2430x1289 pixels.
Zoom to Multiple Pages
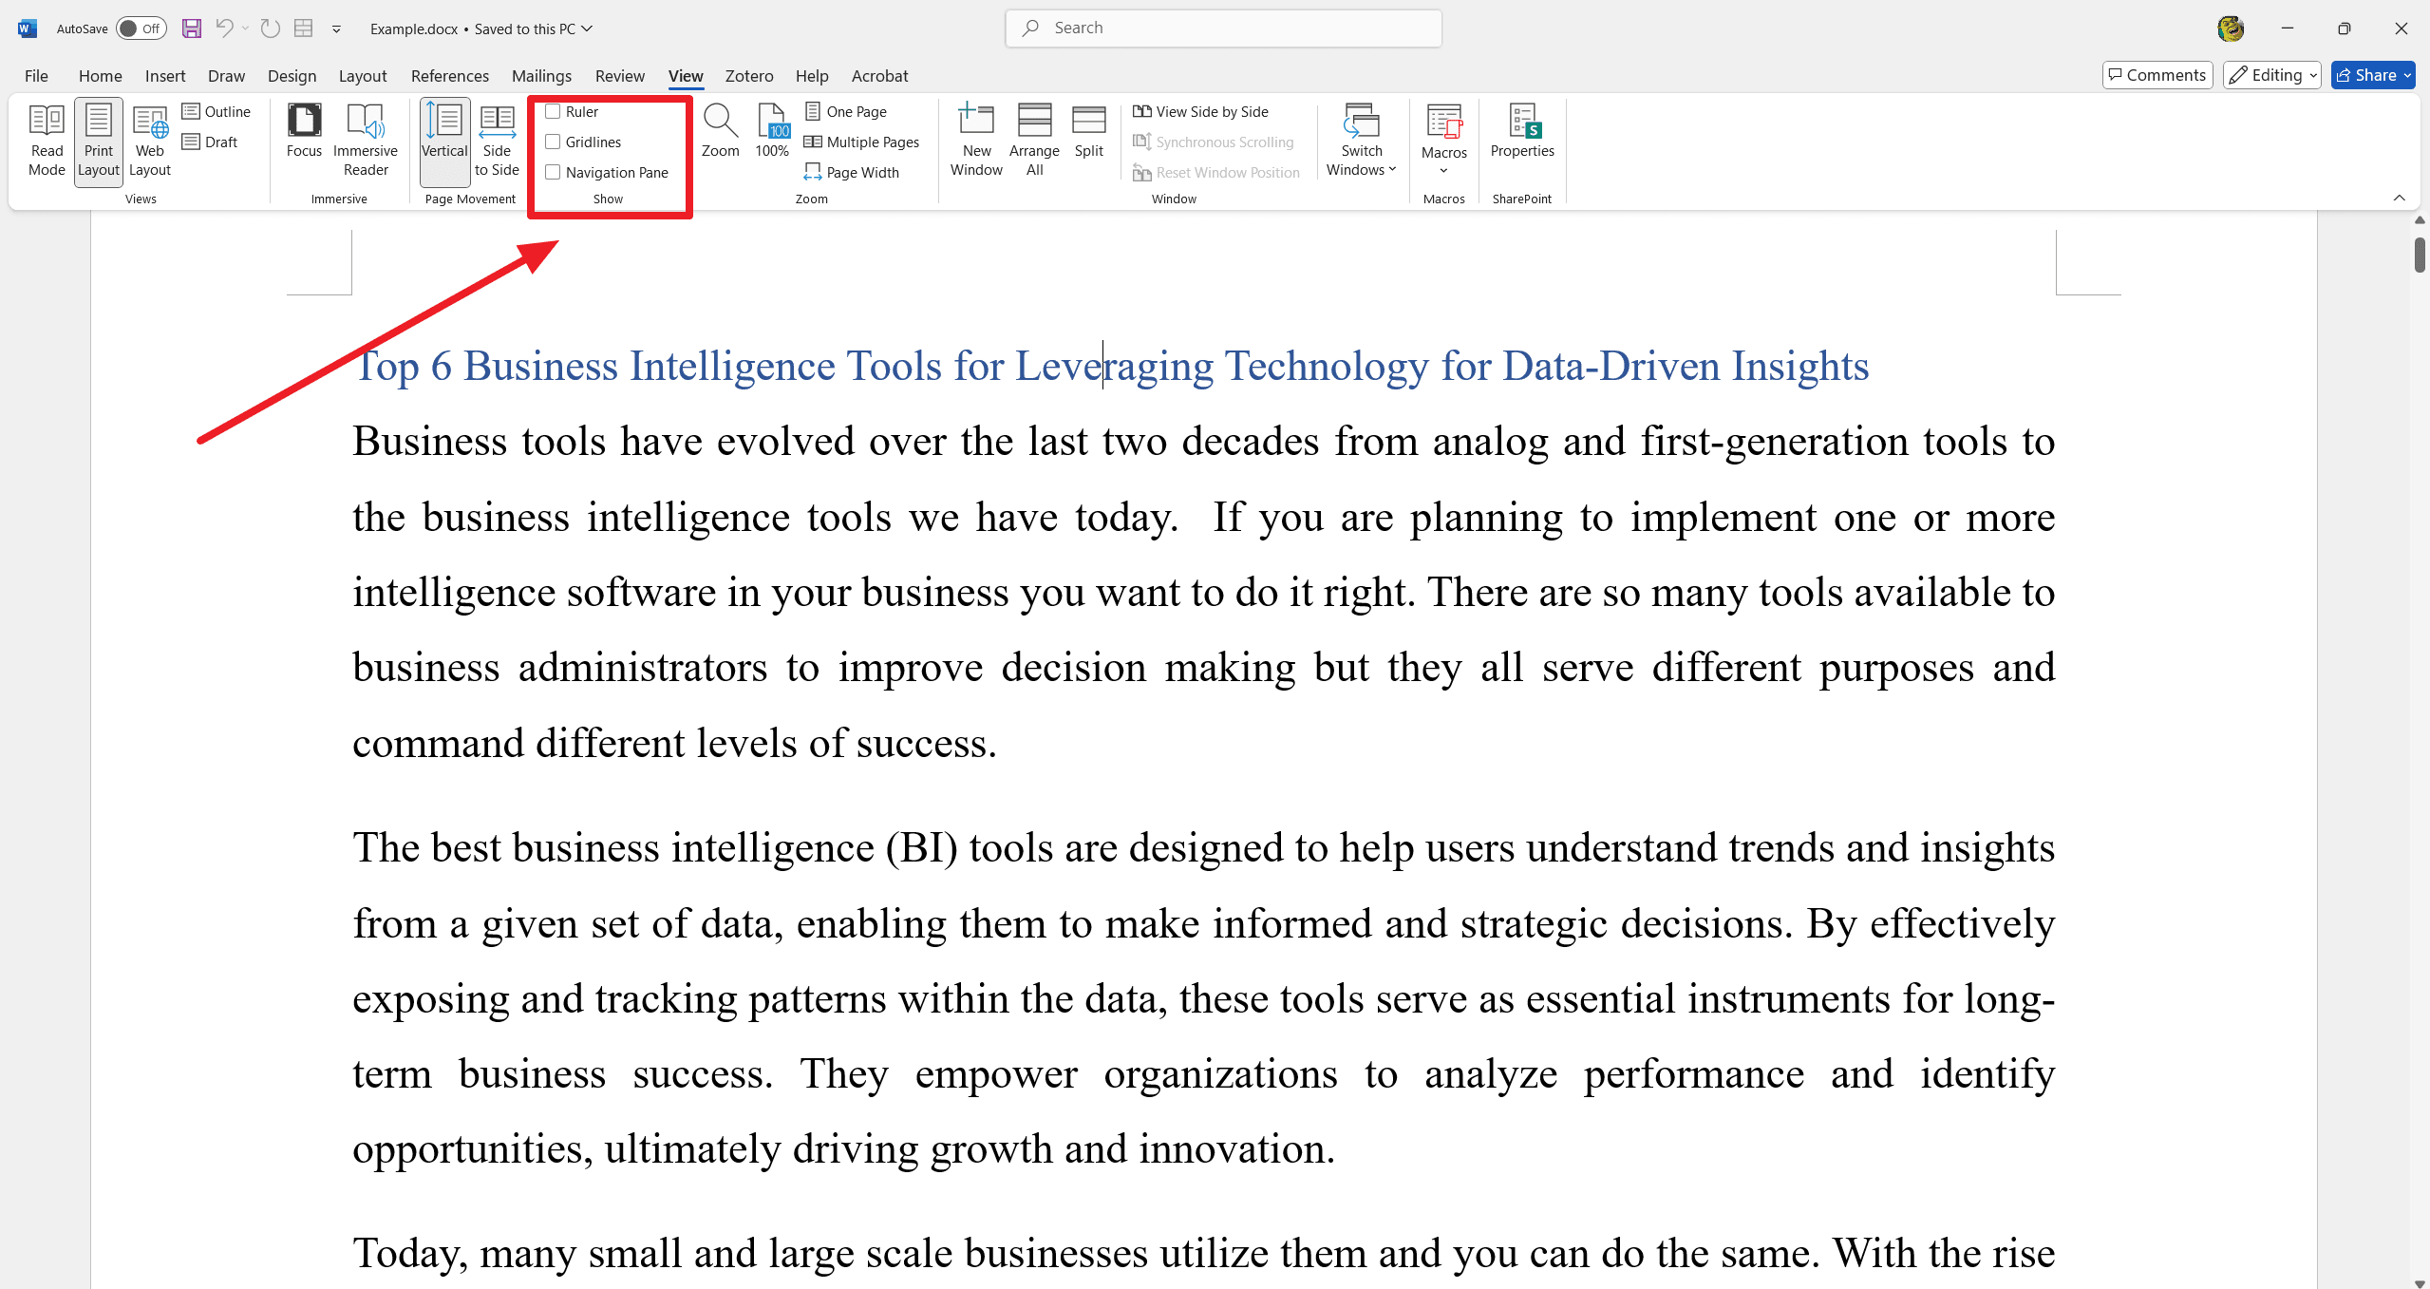[862, 142]
